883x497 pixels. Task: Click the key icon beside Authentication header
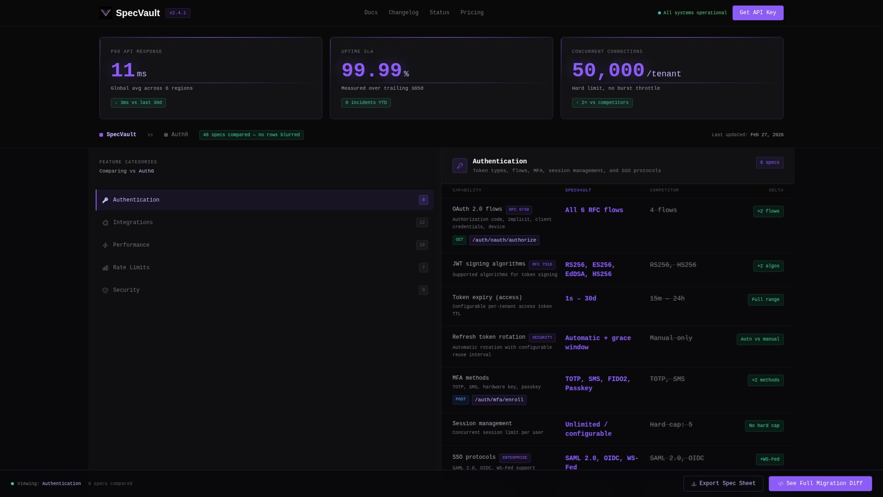460,166
